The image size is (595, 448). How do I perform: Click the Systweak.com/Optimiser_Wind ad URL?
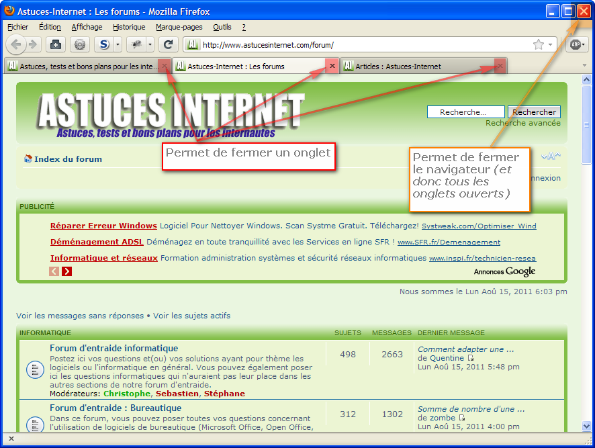click(479, 226)
